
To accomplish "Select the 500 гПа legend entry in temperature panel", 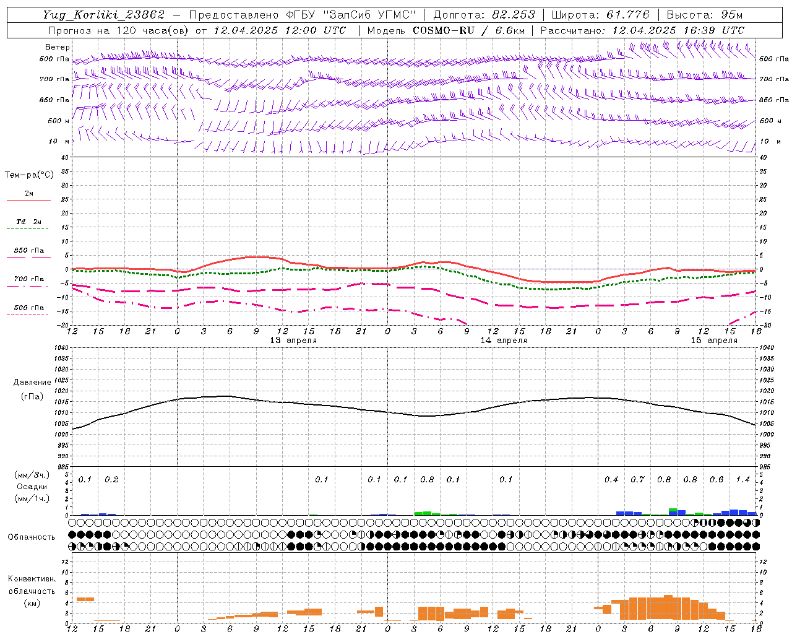I will point(29,308).
